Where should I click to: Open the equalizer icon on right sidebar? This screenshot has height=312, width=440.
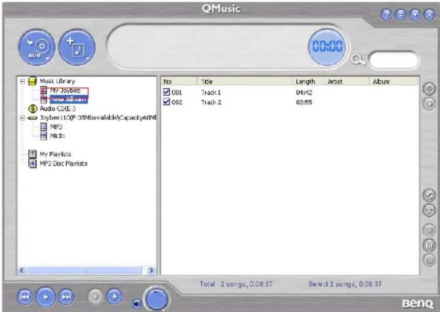pos(429,245)
